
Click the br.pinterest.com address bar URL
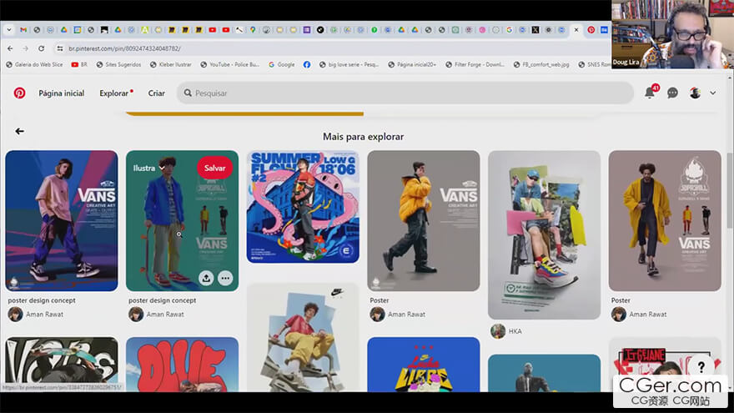coord(124,48)
